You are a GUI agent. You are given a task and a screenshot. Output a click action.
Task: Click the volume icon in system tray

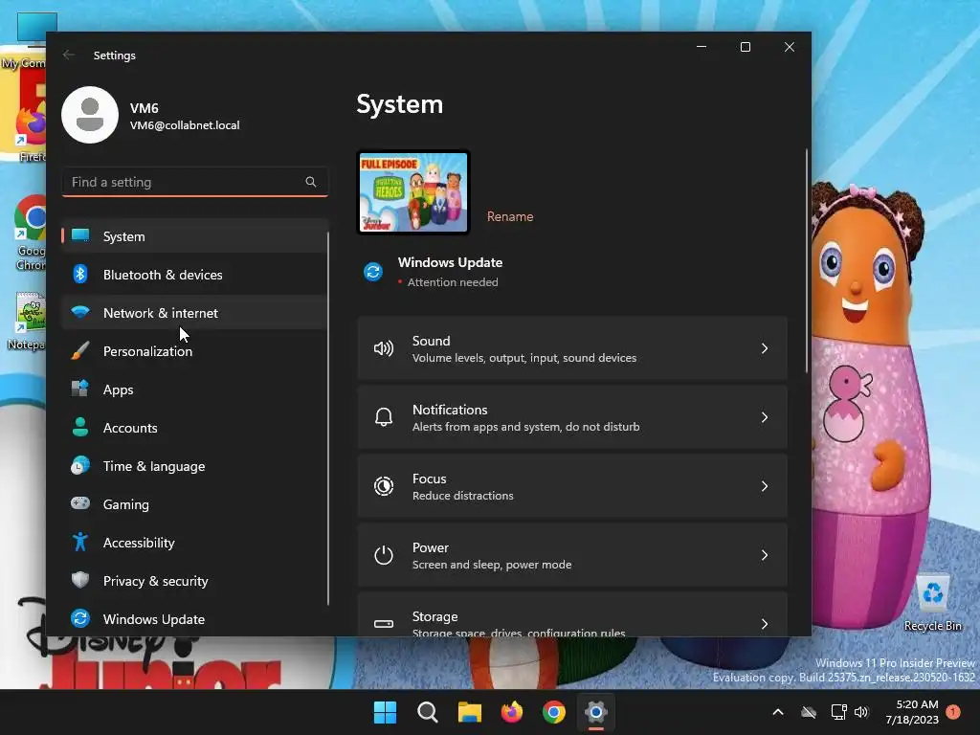coord(861,712)
